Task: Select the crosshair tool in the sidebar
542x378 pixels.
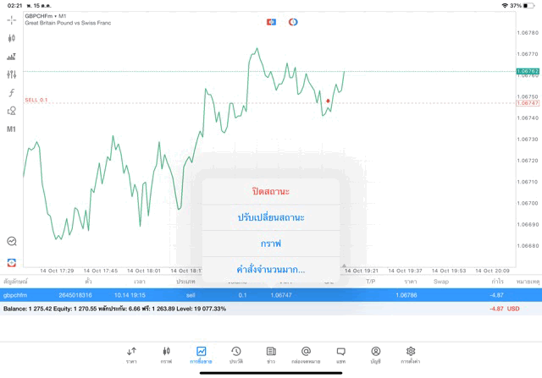Action: (11, 20)
